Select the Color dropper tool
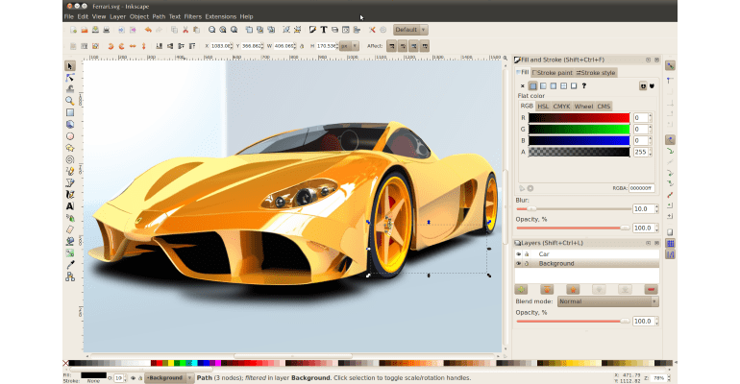740x384 pixels. 70,264
